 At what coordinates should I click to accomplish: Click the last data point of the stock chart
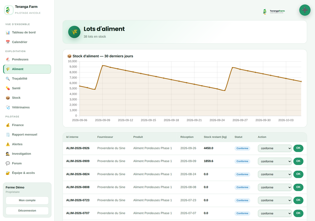pos(301,82)
